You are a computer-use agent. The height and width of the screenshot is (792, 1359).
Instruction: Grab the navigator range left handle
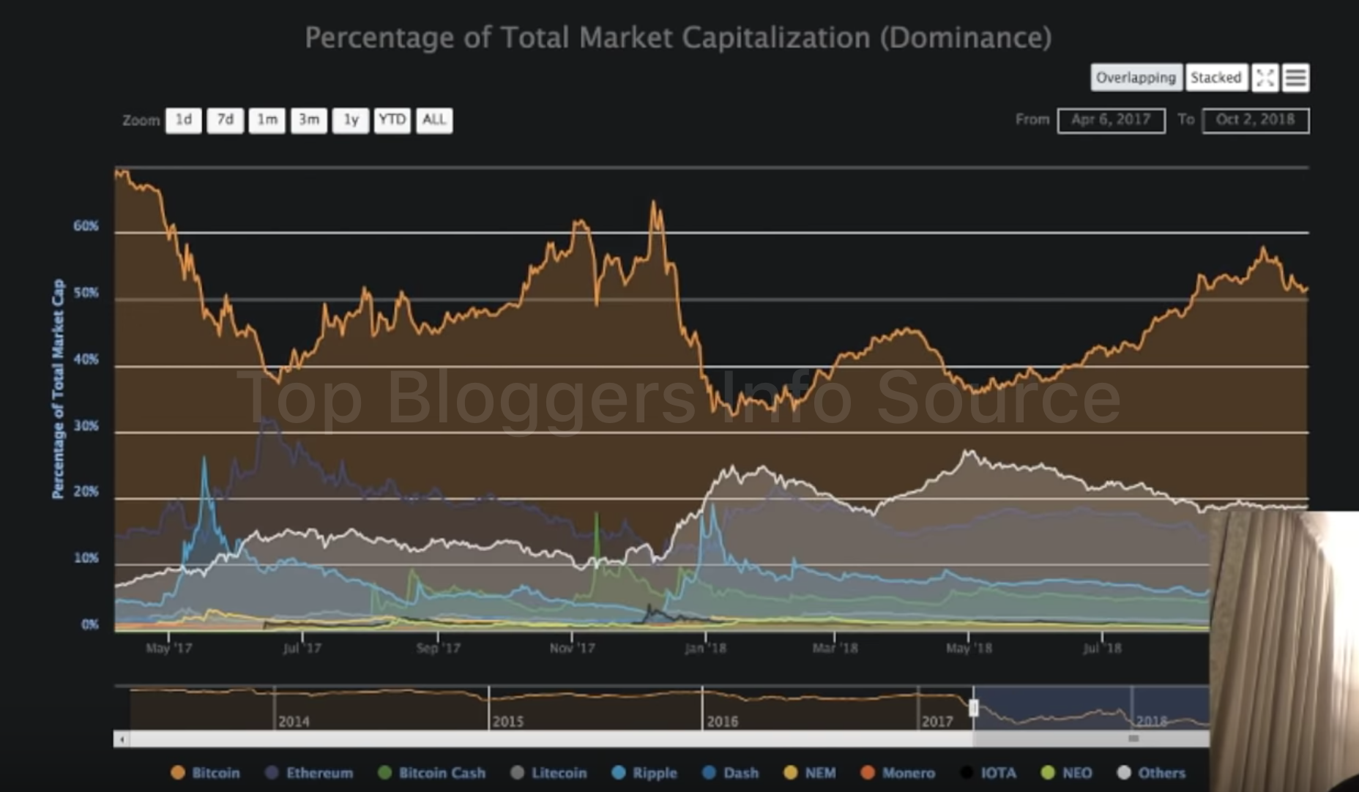974,708
